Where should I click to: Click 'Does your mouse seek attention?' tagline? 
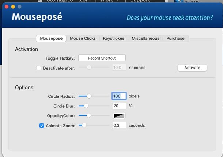(x=170, y=18)
